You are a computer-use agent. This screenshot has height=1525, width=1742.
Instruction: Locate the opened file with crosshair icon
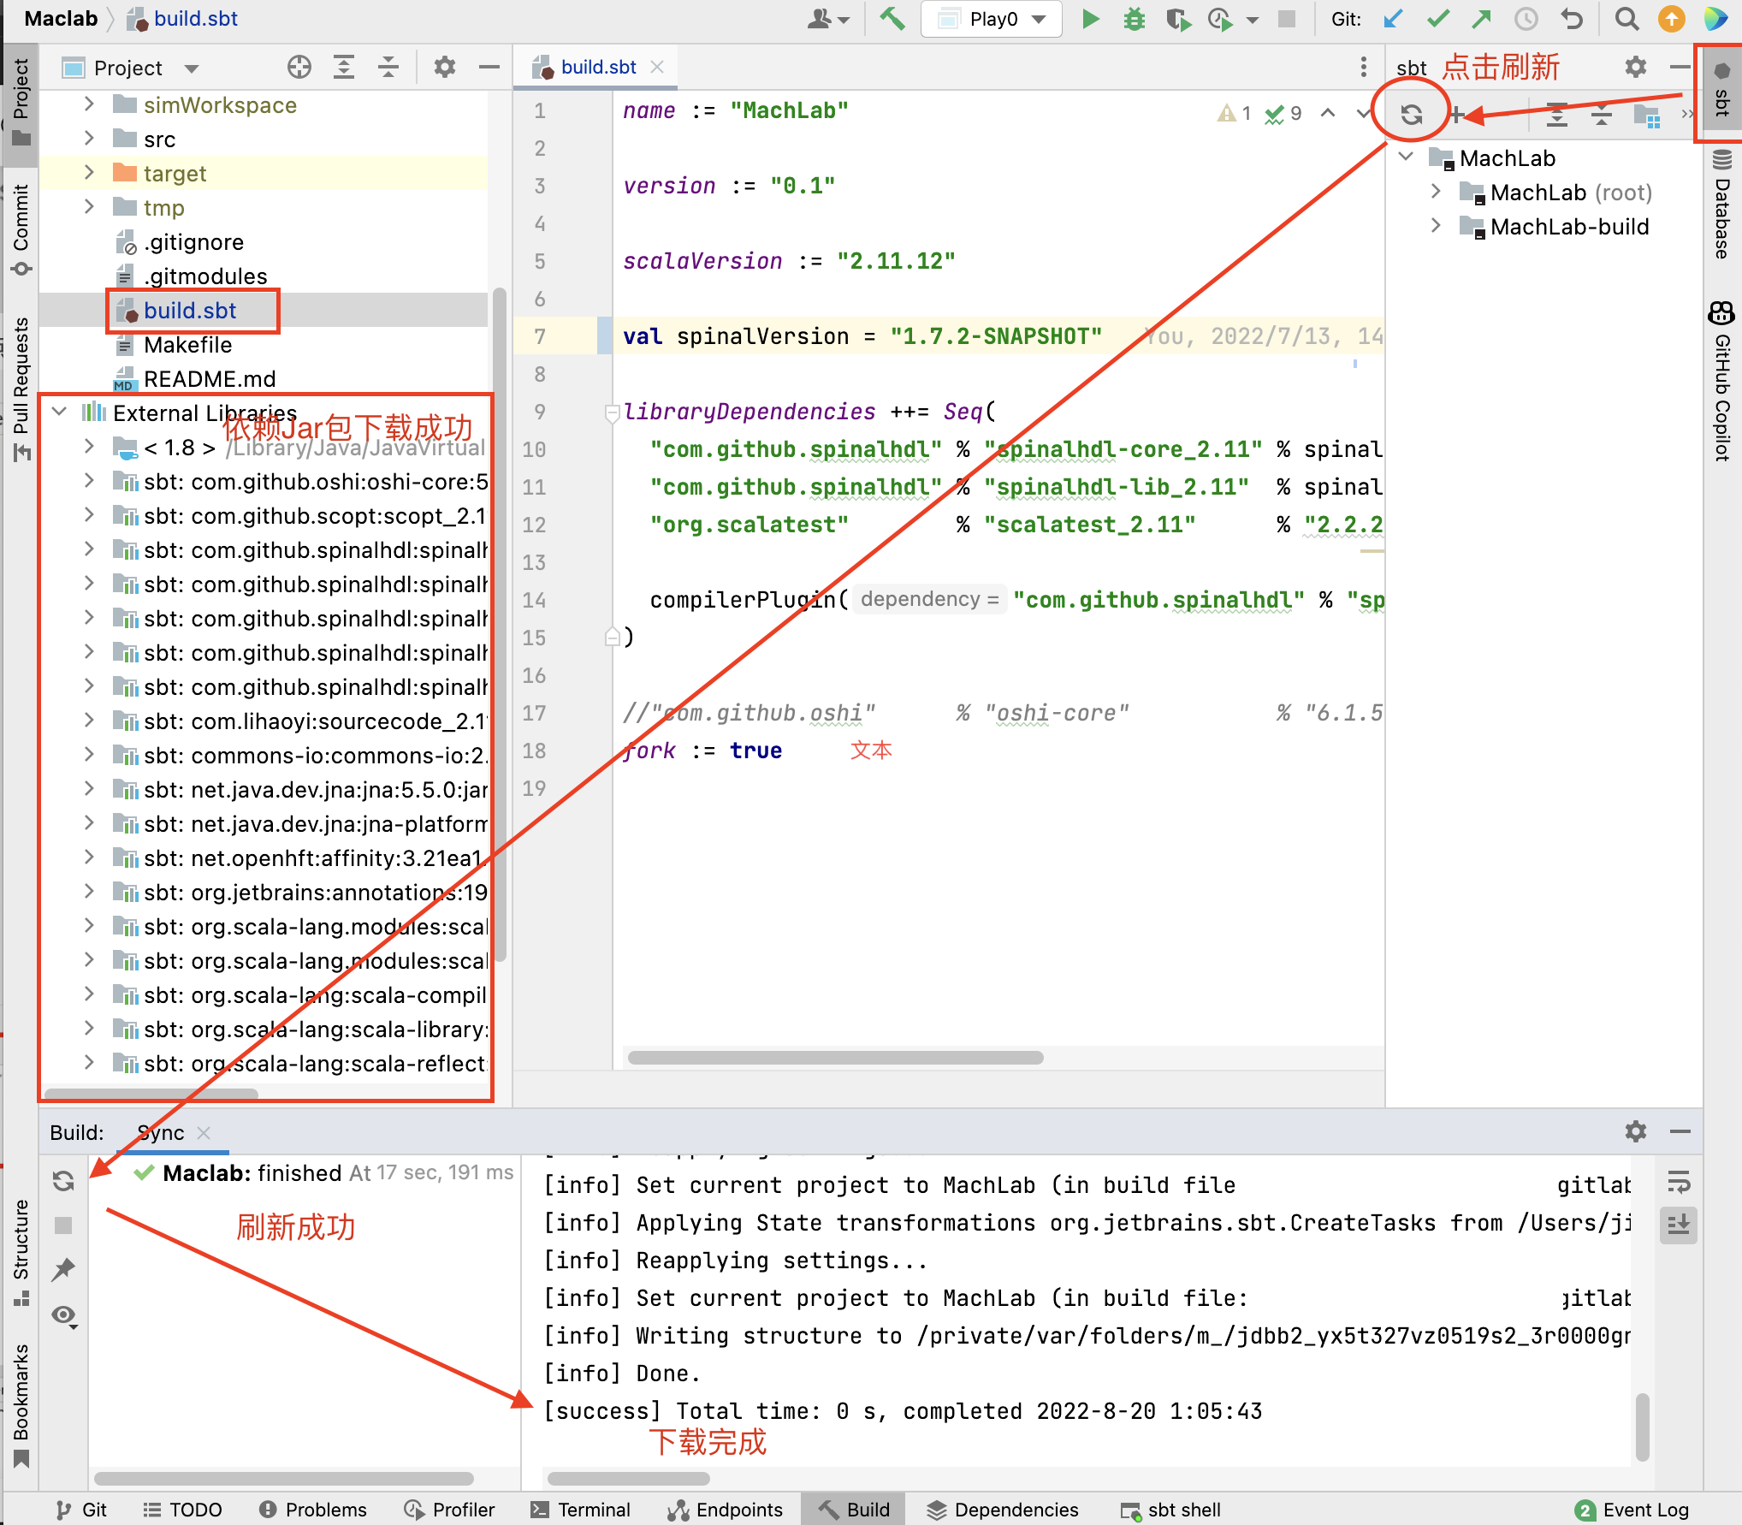pos(299,68)
